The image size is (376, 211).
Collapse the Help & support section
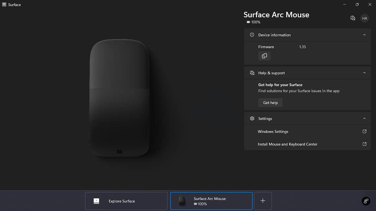point(364,73)
